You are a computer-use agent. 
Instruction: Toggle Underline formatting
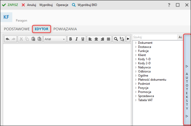tap(83, 39)
